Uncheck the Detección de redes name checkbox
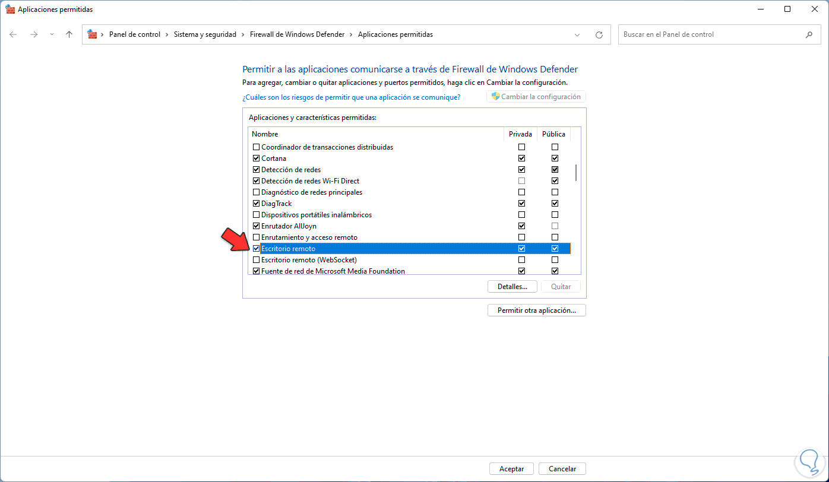The image size is (829, 482). [x=257, y=170]
